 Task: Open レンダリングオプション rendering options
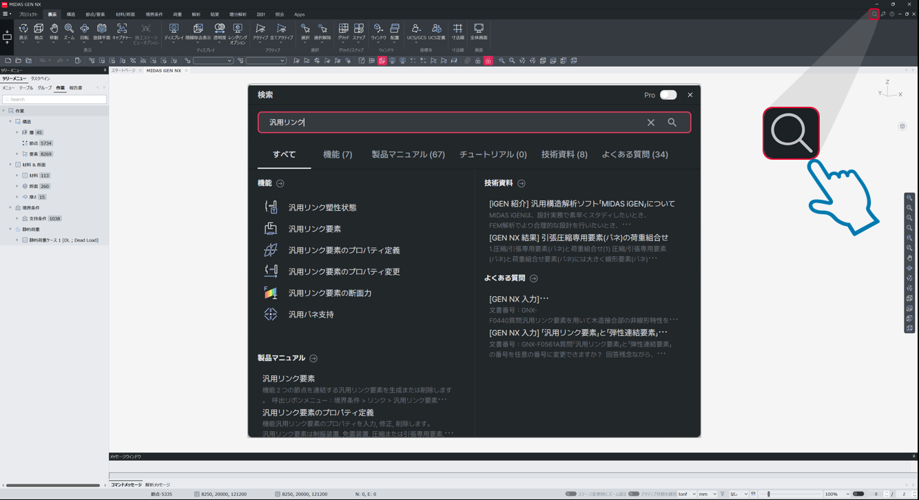tap(238, 33)
